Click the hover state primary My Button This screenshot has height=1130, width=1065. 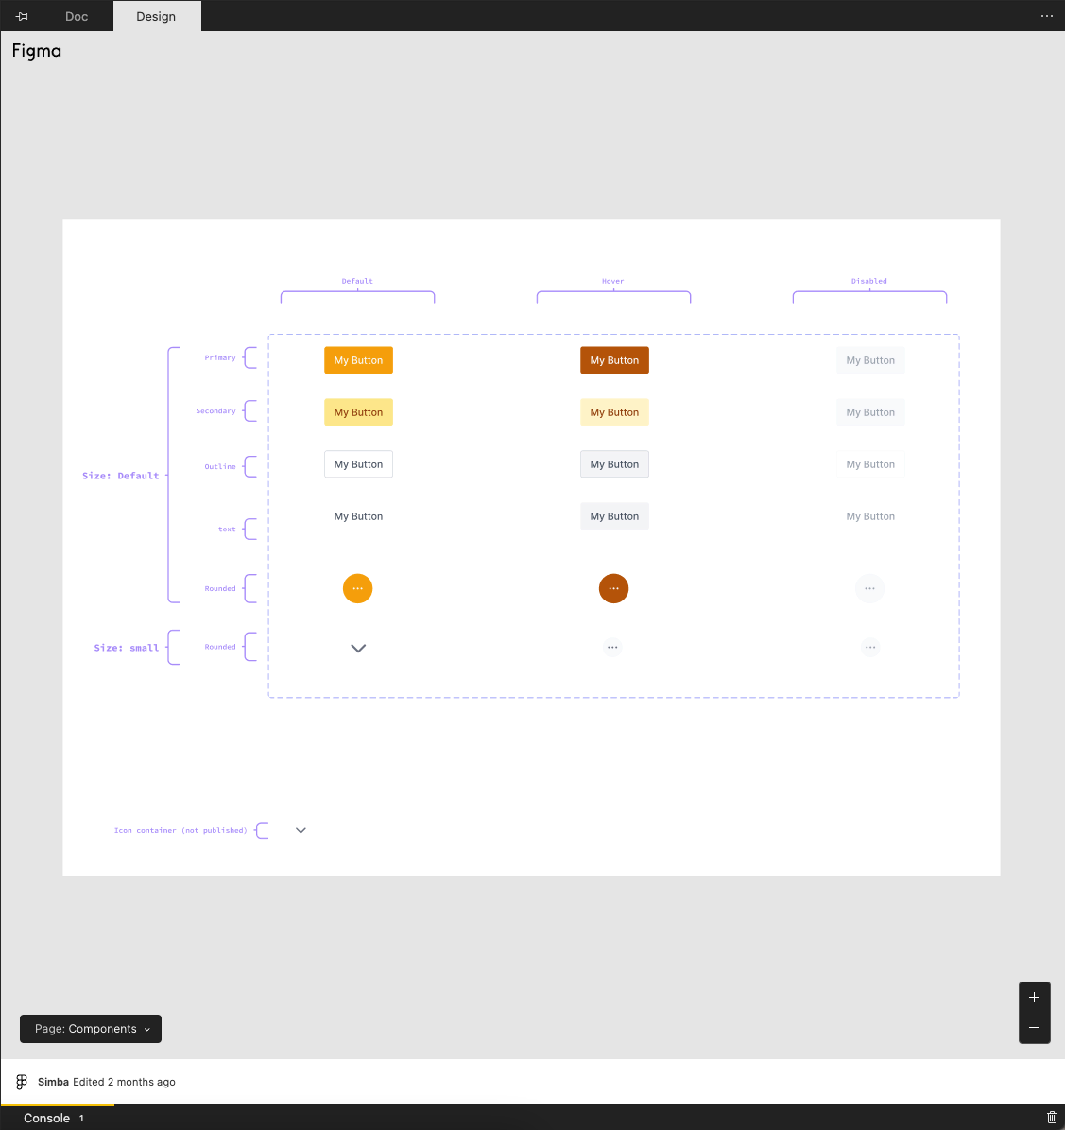[614, 360]
